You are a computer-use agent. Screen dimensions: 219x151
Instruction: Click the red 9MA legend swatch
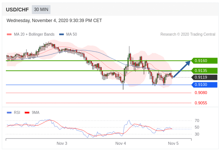click(27, 112)
